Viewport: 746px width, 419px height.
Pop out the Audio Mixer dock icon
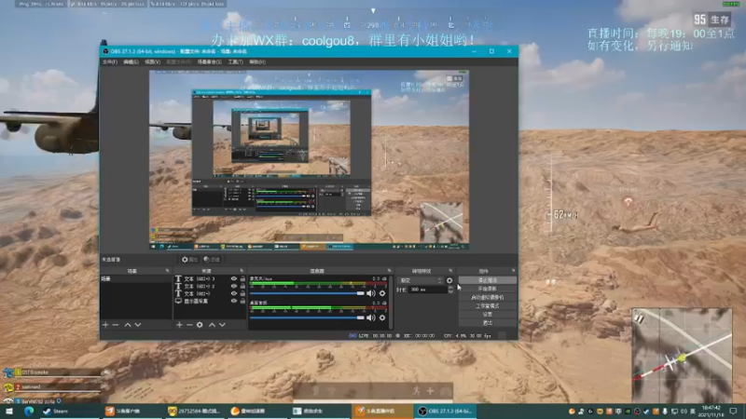pos(389,271)
